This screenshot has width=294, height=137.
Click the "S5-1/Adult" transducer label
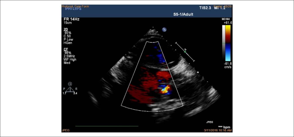click(x=183, y=14)
